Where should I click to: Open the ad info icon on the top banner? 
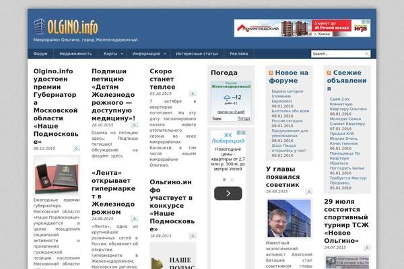pos(364,22)
